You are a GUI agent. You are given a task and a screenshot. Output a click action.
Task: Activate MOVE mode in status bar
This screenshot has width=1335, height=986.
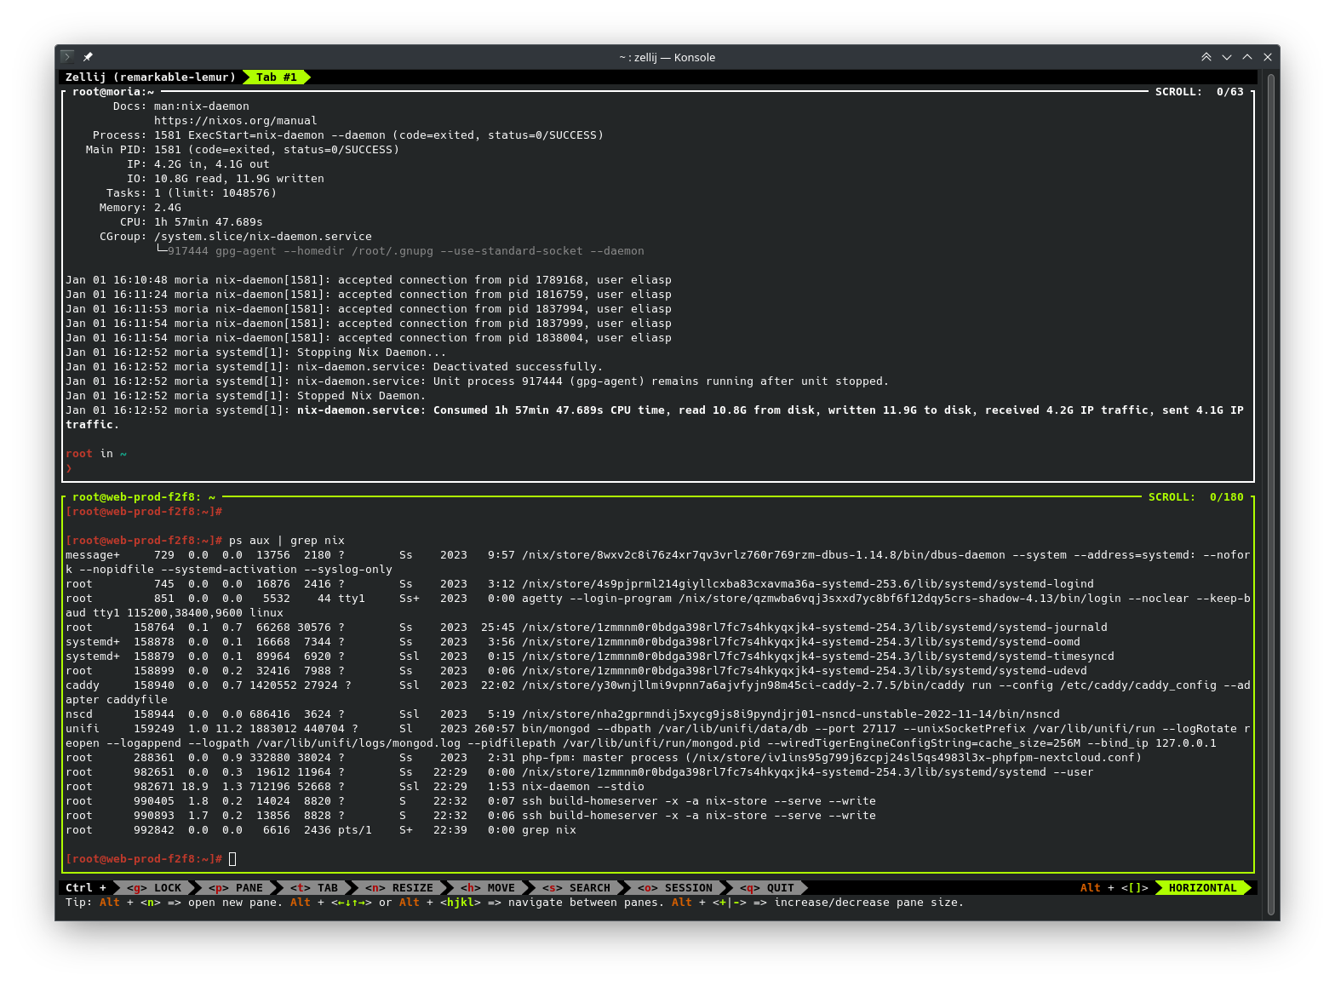(x=488, y=888)
